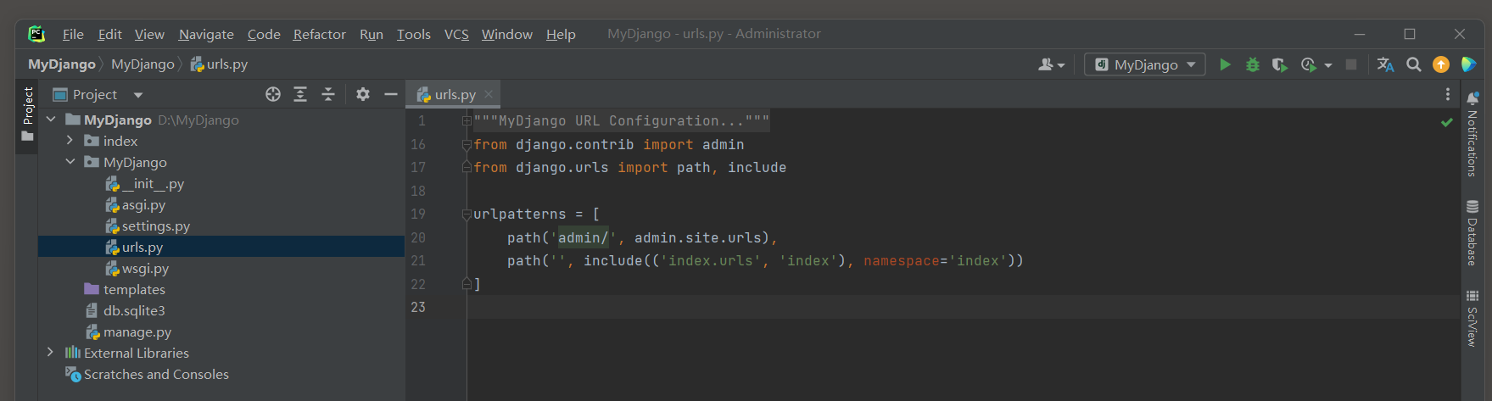This screenshot has height=401, width=1492.
Task: Select db.sqlite3 file
Action: pyautogui.click(x=126, y=310)
